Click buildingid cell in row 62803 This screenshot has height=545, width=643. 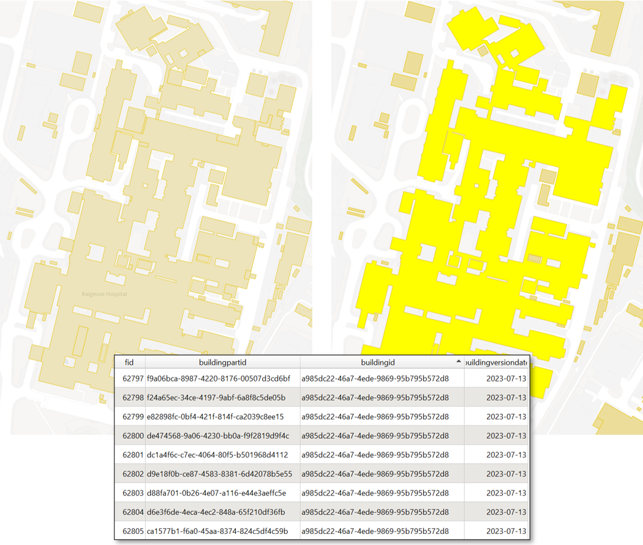coord(375,492)
